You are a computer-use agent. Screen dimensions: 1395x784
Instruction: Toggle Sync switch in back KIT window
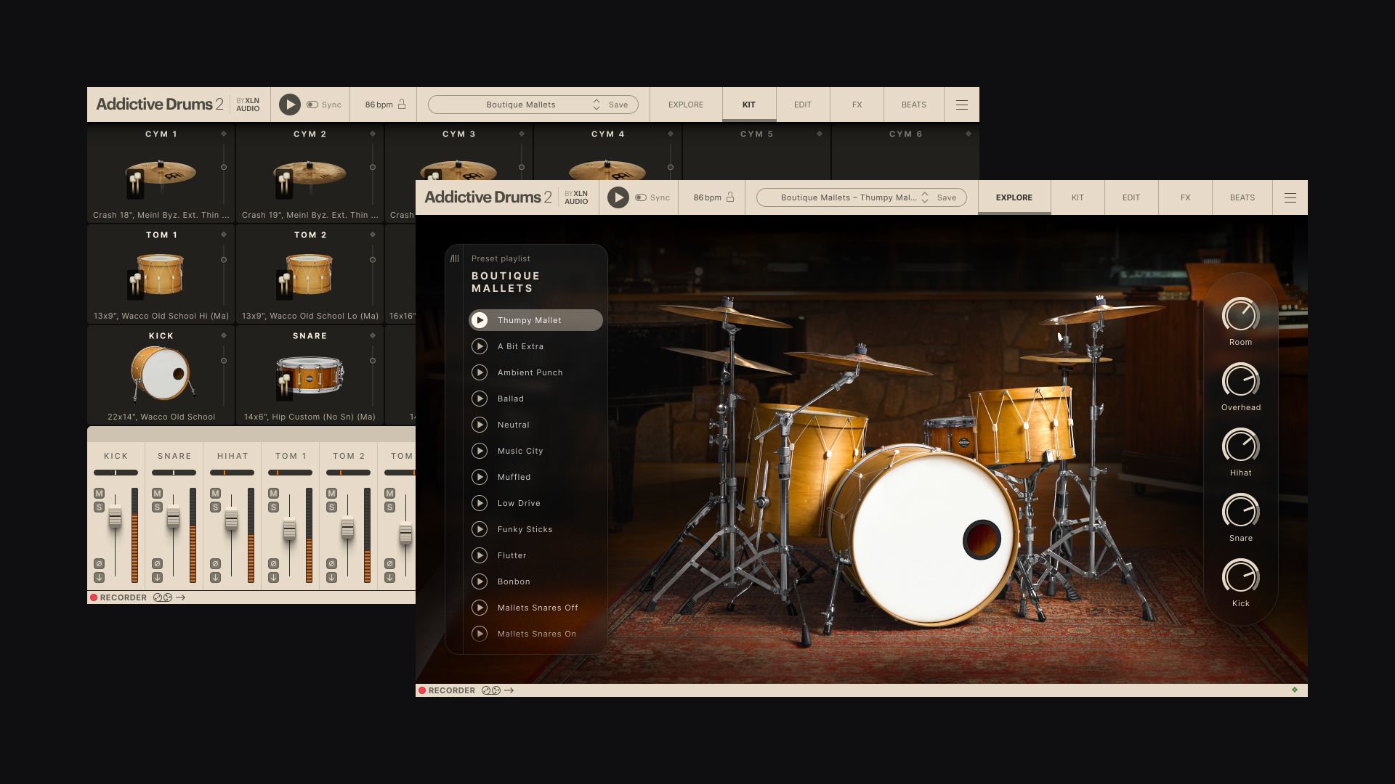tap(312, 105)
